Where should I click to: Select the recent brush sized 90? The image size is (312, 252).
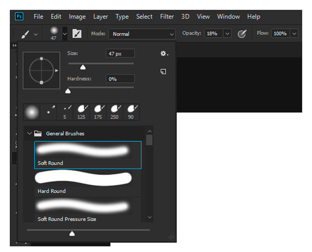coord(131,112)
